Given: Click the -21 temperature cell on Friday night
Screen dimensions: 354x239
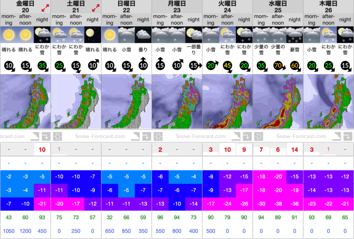Looking at the screenshot, I should click(x=42, y=204).
